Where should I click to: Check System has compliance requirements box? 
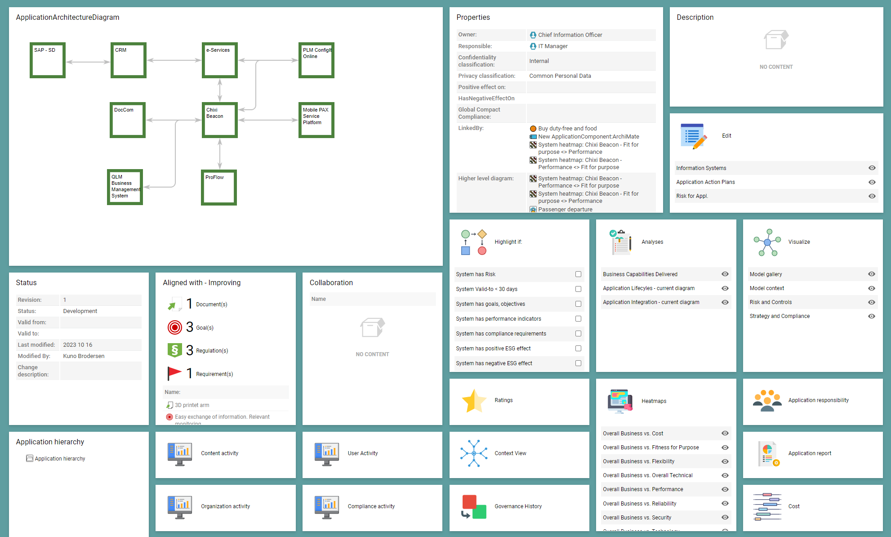click(578, 334)
